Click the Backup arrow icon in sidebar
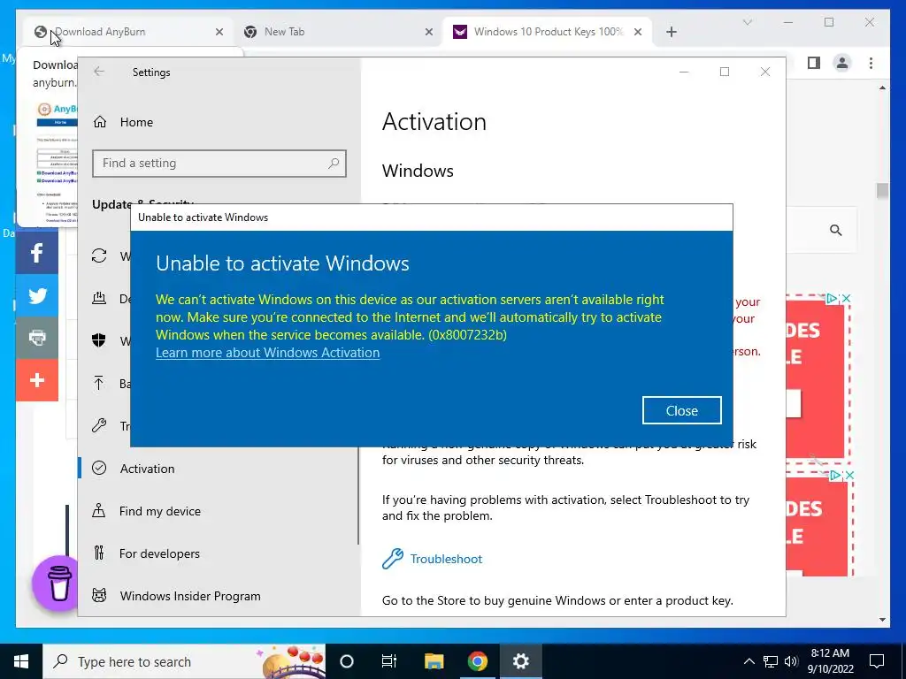This screenshot has width=906, height=679. [x=99, y=383]
